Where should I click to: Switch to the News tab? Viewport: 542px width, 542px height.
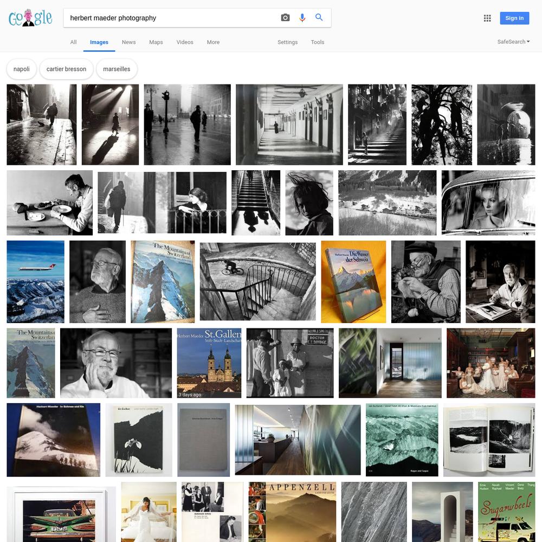[128, 42]
